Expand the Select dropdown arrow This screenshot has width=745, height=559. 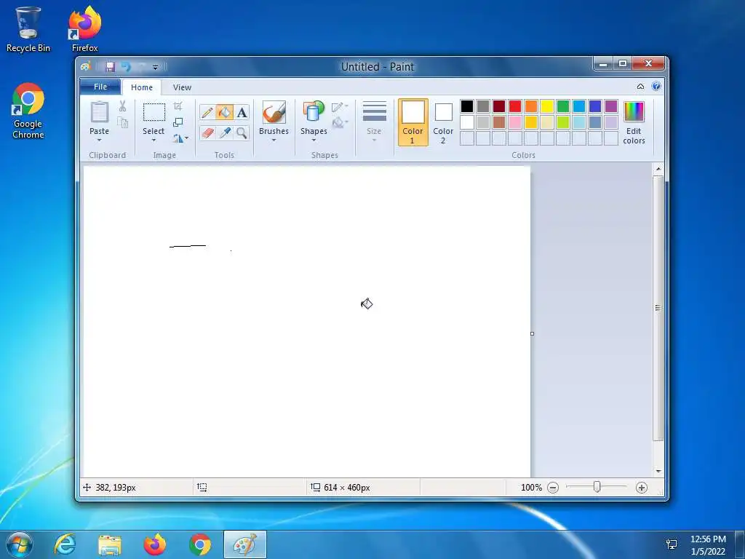[154, 140]
